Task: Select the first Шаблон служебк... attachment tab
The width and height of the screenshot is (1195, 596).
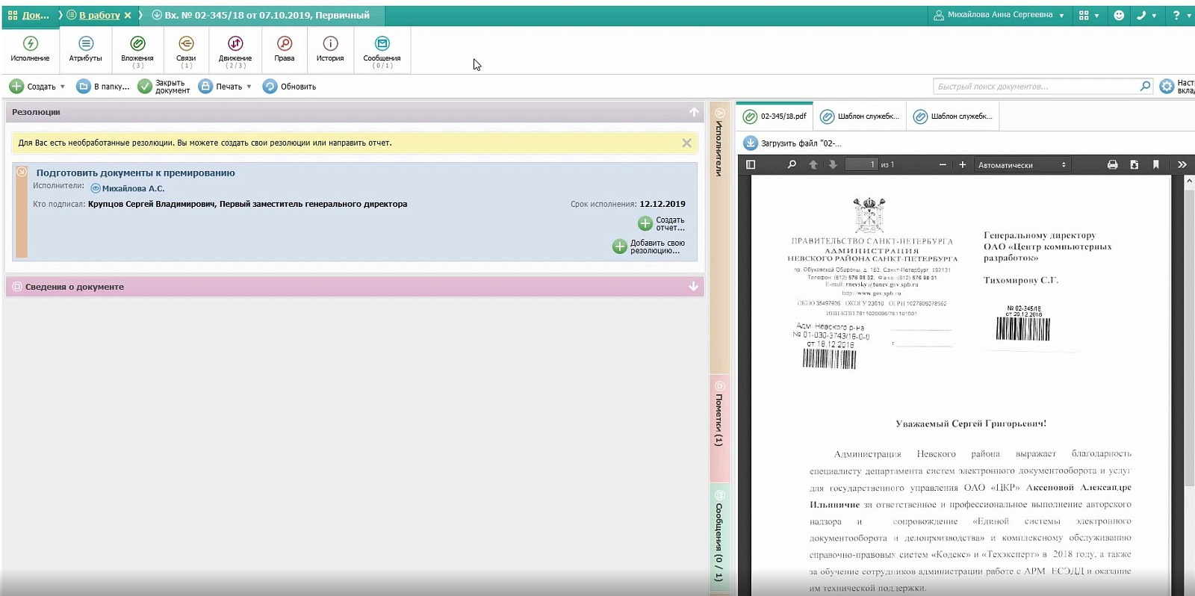Action: click(x=860, y=117)
